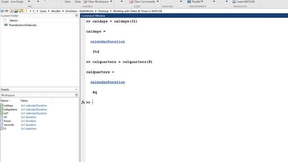
Task: Click the 1x1 duration value for d1
Action: point(28,117)
